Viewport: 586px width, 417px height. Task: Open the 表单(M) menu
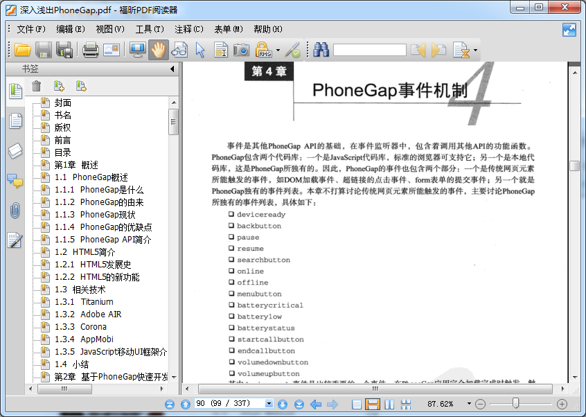[229, 29]
